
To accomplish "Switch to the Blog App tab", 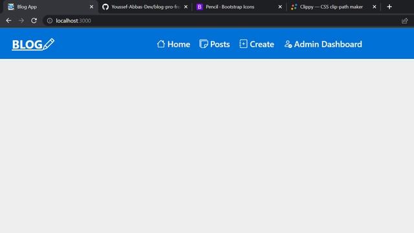I will [x=50, y=7].
